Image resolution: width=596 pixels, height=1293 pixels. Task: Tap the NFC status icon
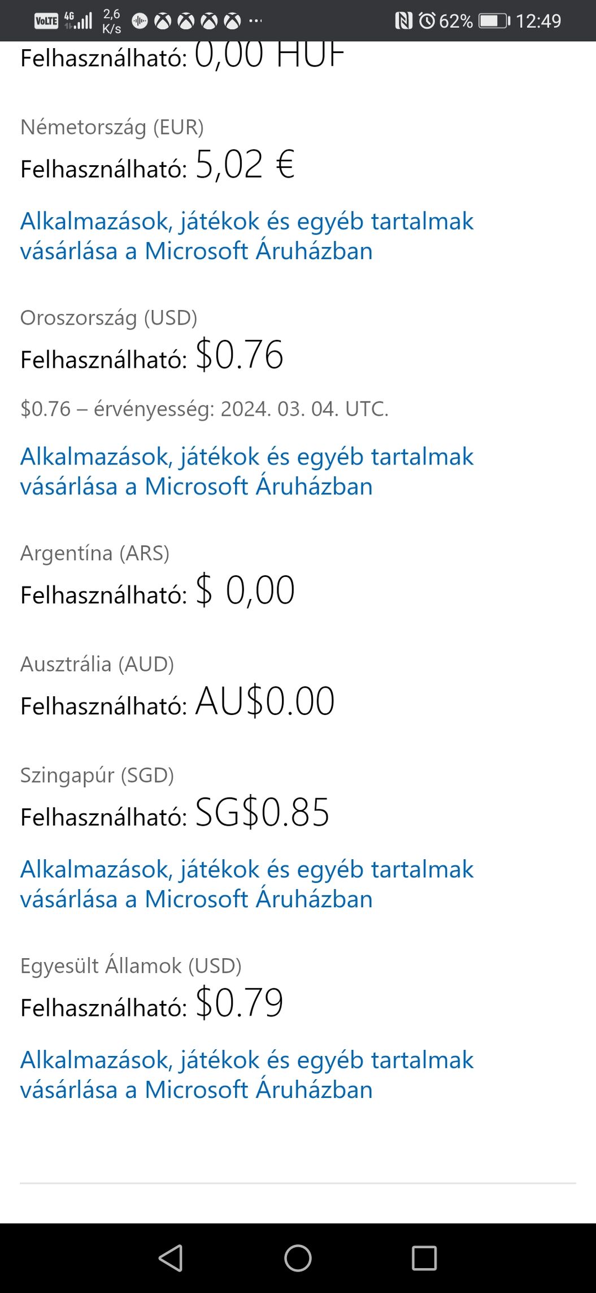403,21
